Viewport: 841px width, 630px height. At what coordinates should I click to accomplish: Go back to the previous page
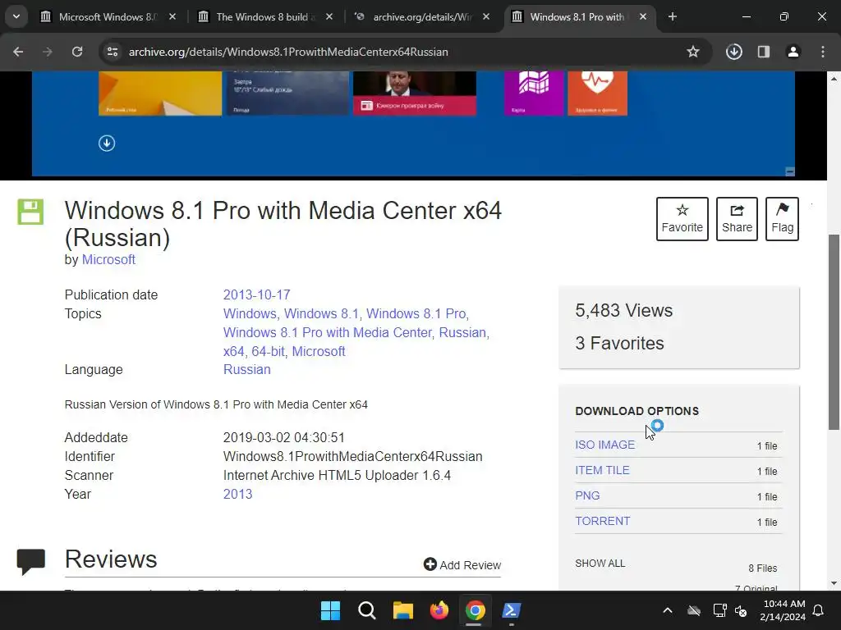[18, 52]
